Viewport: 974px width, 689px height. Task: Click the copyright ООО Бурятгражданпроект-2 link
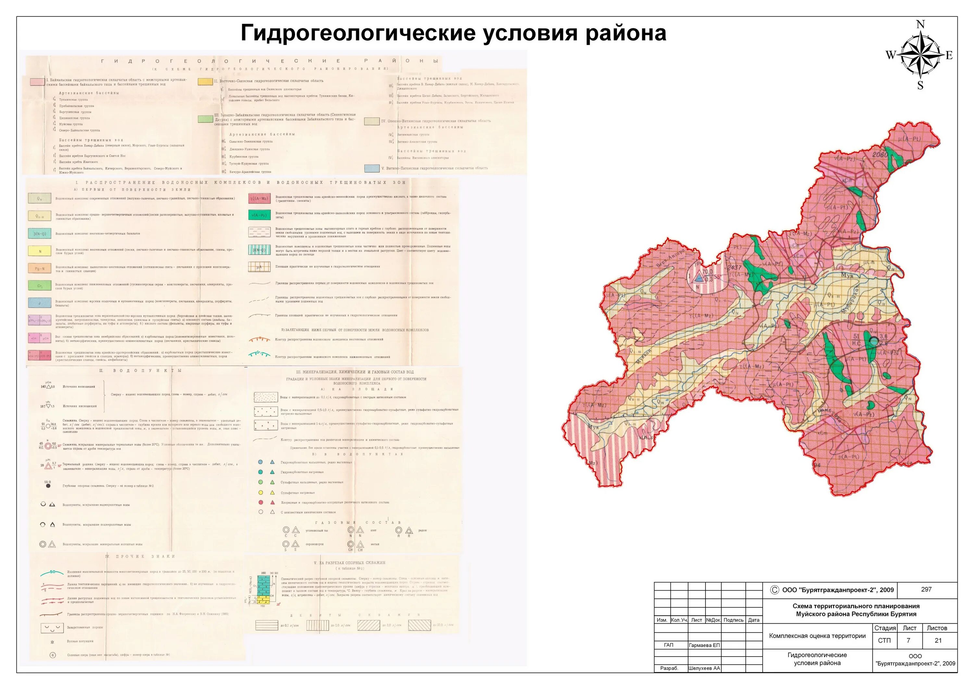(x=831, y=590)
